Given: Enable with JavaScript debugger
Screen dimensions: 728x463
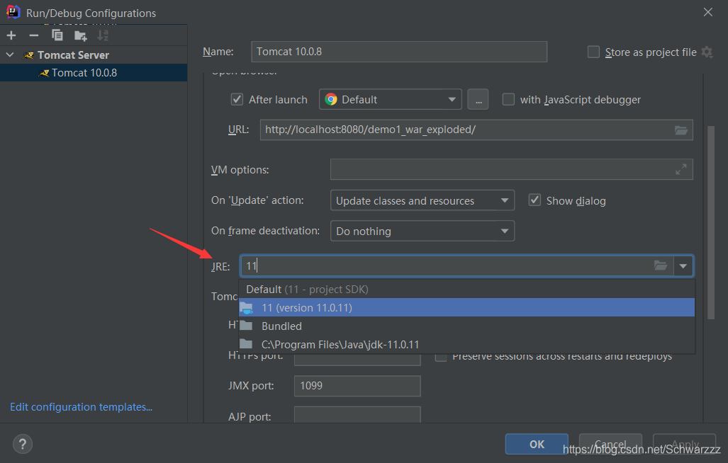Looking at the screenshot, I should (508, 99).
